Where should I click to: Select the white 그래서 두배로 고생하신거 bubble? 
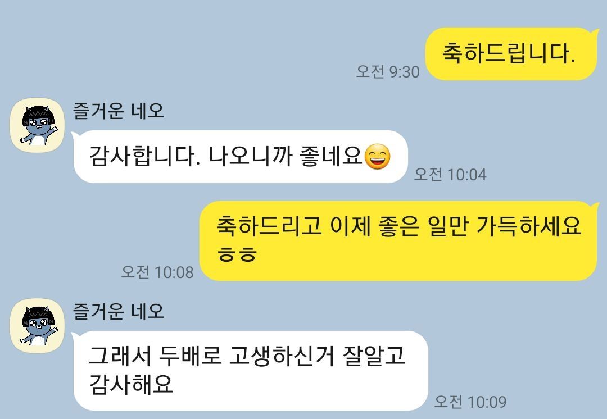(x=251, y=371)
